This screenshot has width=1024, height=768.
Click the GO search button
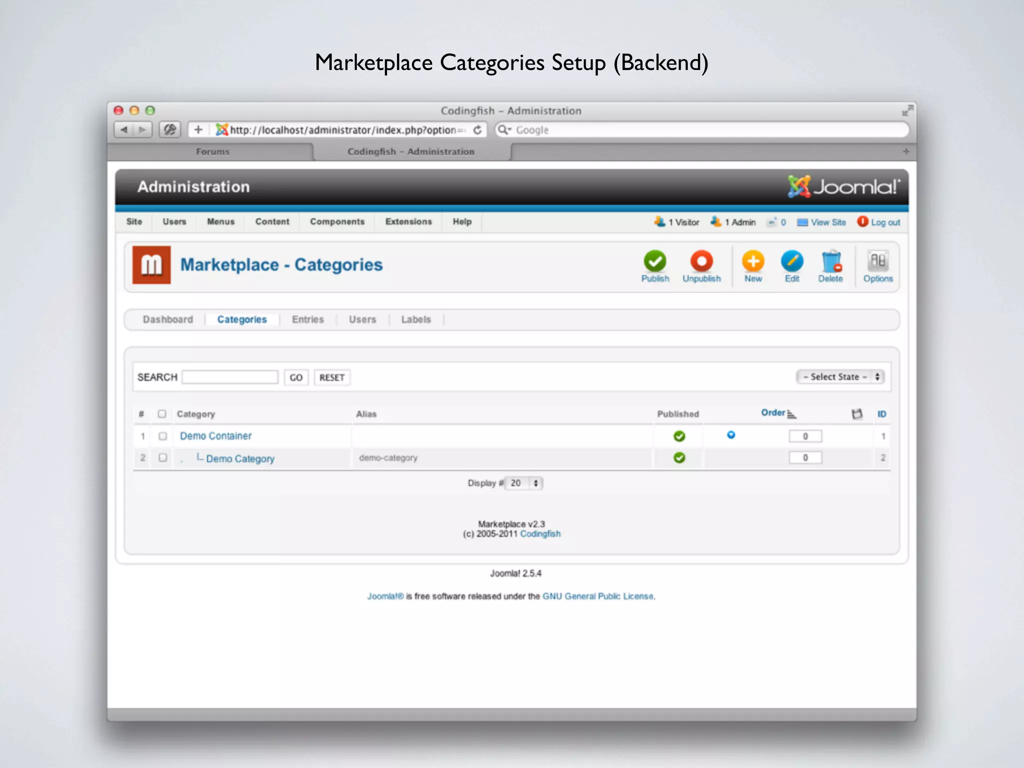(296, 377)
